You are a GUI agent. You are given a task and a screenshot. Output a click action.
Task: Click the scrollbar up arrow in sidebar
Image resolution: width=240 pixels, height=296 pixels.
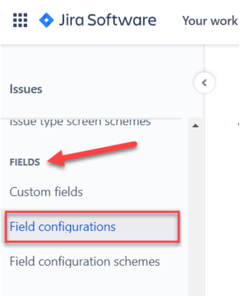point(196,126)
